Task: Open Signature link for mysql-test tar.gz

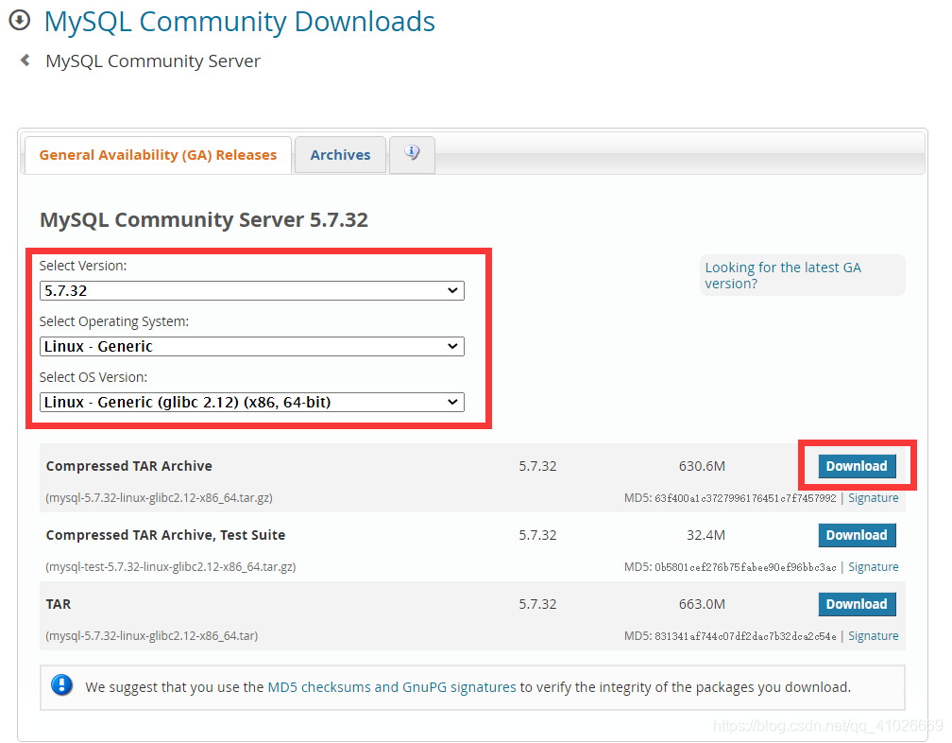Action: [873, 567]
